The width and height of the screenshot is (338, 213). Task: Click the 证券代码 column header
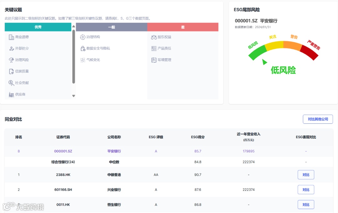[x=63, y=137]
